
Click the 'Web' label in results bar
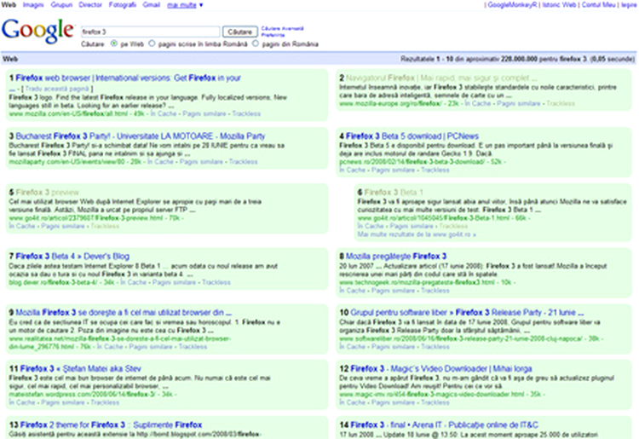tap(10, 59)
